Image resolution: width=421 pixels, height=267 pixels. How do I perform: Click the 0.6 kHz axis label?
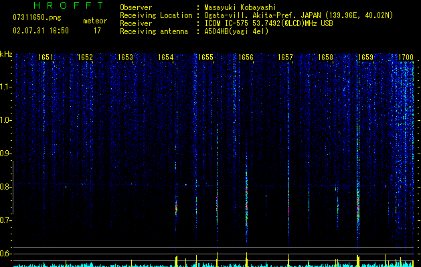coord(5,254)
